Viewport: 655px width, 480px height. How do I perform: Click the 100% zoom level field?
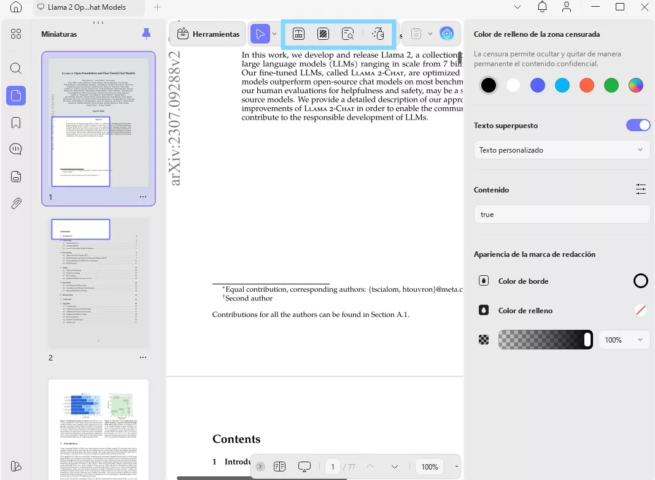coord(430,467)
